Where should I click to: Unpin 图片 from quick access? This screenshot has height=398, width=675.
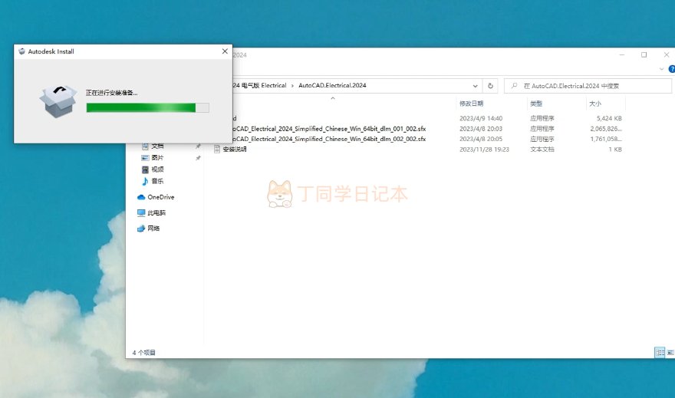point(198,158)
